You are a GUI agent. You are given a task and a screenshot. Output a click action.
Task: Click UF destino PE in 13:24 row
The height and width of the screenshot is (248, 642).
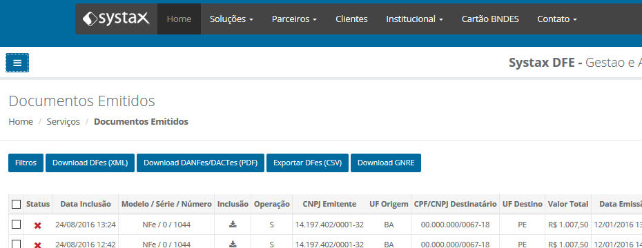pyautogui.click(x=523, y=225)
